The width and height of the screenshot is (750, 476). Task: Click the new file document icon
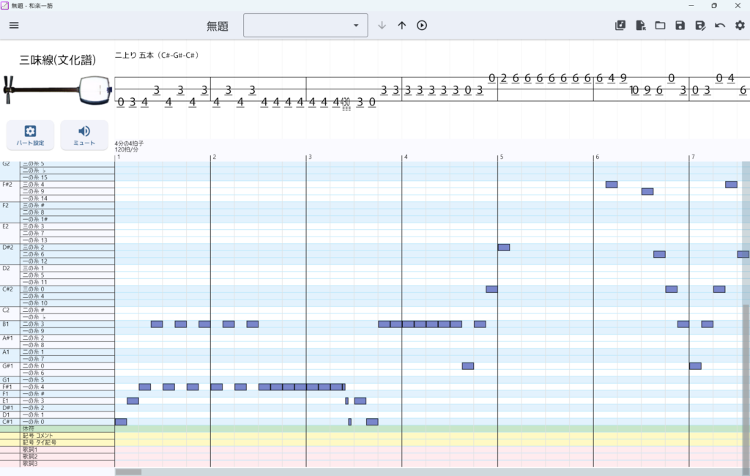click(640, 26)
